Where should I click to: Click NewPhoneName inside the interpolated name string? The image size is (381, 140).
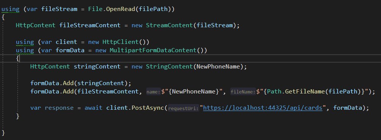coord(194,92)
